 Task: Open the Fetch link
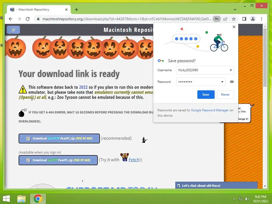coord(134,160)
